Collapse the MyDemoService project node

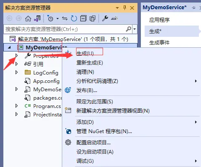coord(9,48)
